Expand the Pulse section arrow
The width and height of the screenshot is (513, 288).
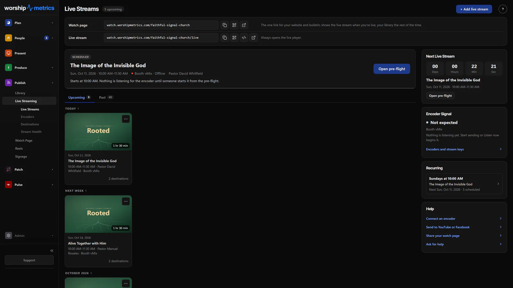(53, 185)
